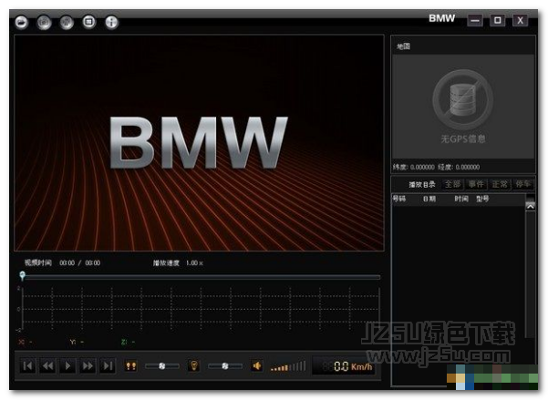The height and width of the screenshot is (400, 548).
Task: Set volume using the volume bars
Action: [x=288, y=366]
